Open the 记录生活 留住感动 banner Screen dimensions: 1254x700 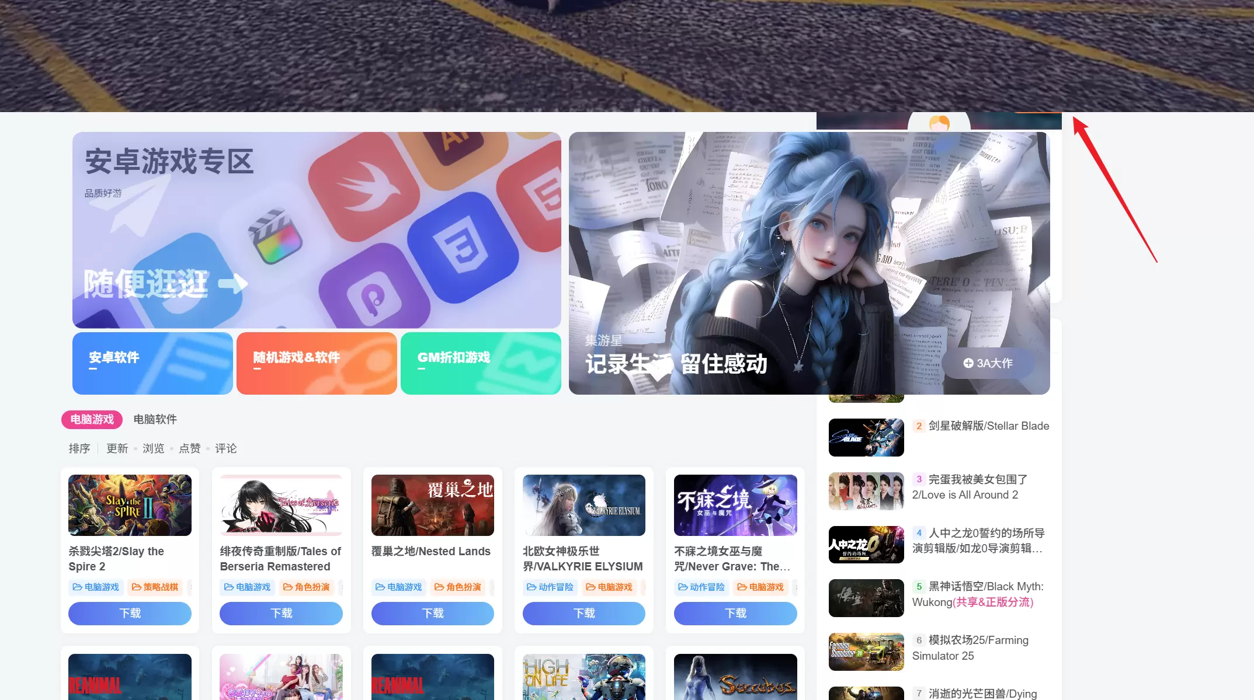(809, 263)
